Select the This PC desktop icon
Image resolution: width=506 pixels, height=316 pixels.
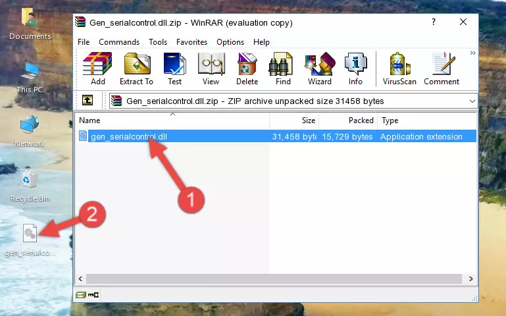[x=30, y=78]
